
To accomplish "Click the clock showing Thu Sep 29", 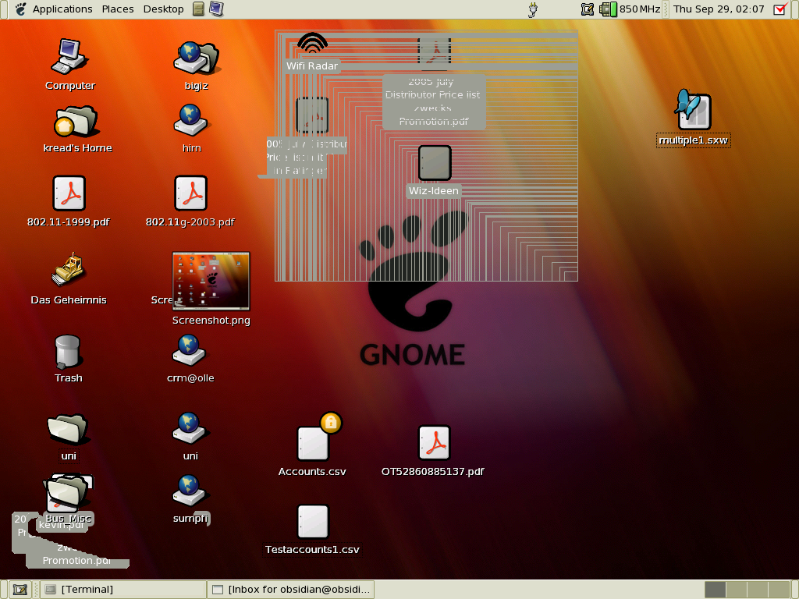I will tap(718, 9).
